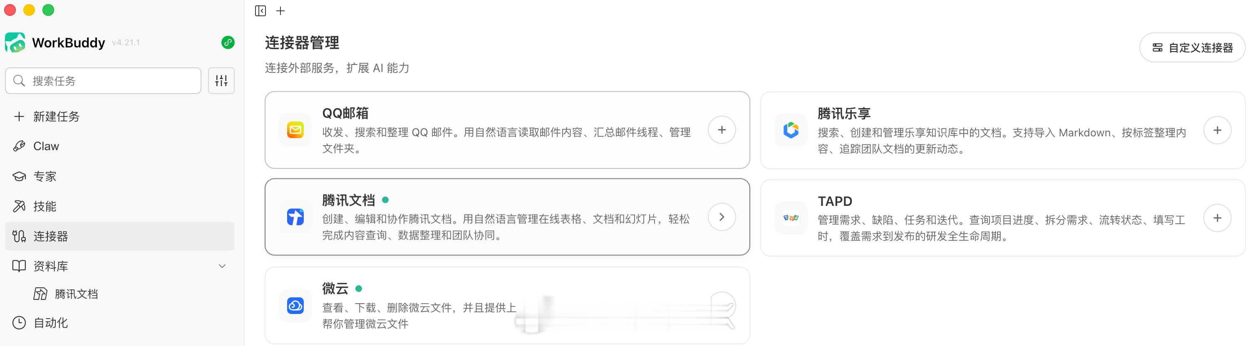
Task: Click inside the 搜索任务 search field
Action: tap(103, 81)
